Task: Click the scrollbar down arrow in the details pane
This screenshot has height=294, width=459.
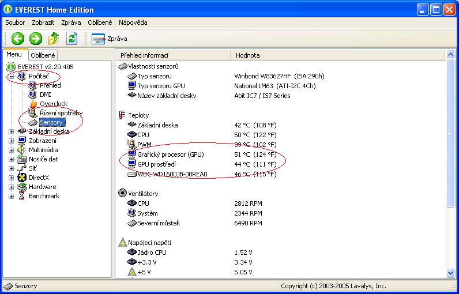Action: click(450, 273)
